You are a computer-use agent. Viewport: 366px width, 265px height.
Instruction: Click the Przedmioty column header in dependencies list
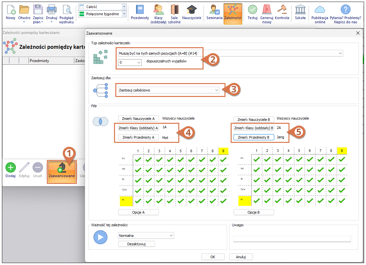(x=51, y=61)
